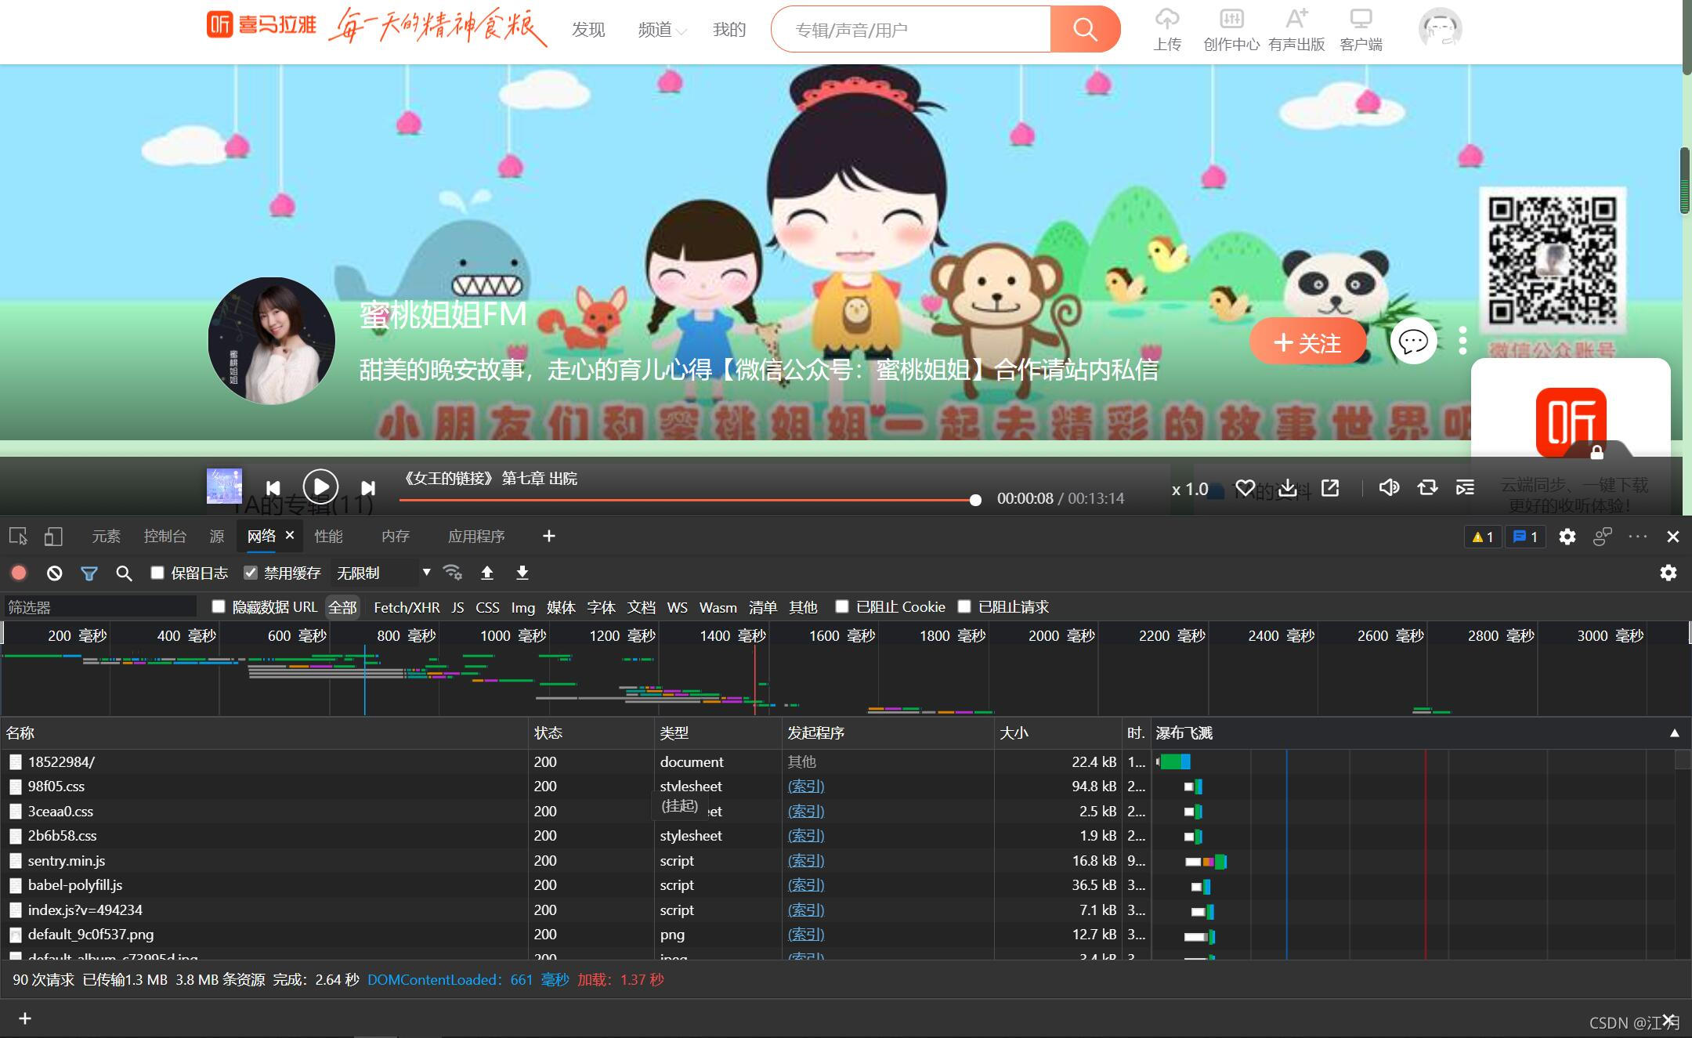Filter requests by Img

[522, 607]
